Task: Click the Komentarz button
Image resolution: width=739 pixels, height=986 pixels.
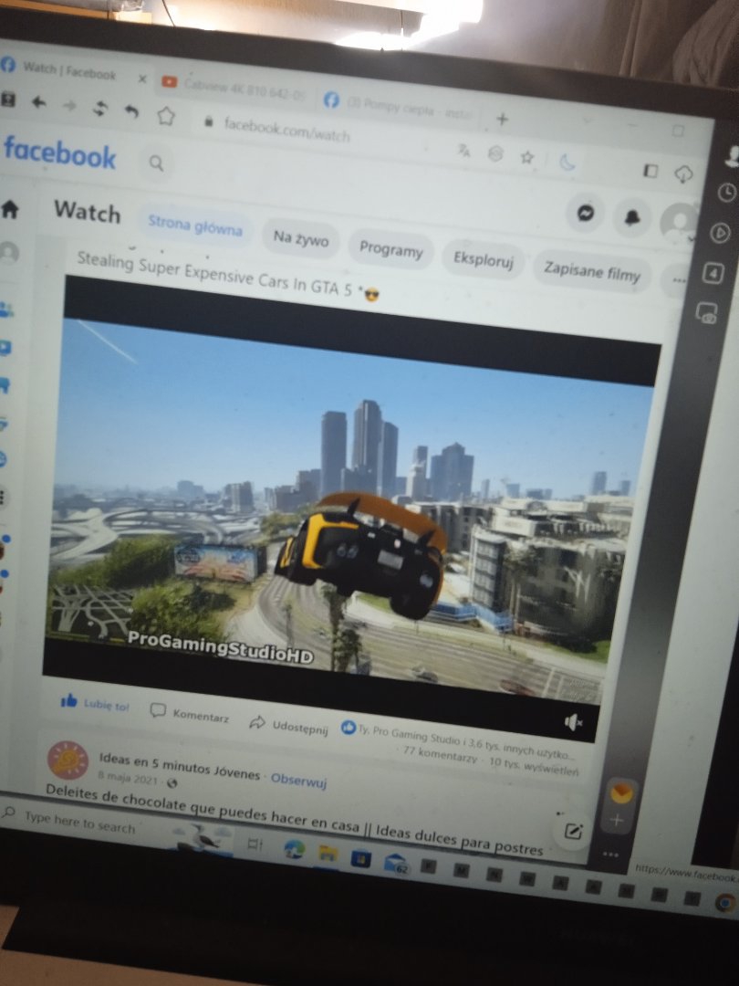Action: pyautogui.click(x=190, y=715)
